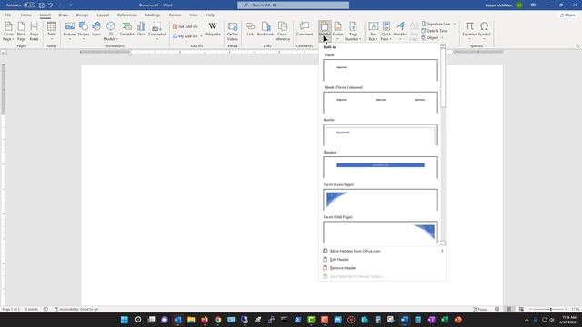Click the zoom slider handle
The width and height of the screenshot is (582, 327).
pos(551,309)
